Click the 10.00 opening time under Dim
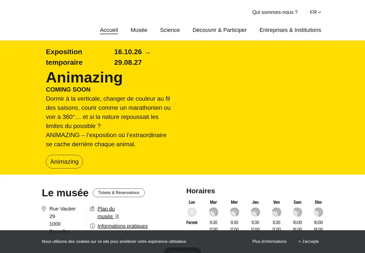Image resolution: width=365 pixels, height=253 pixels. pos(318,223)
